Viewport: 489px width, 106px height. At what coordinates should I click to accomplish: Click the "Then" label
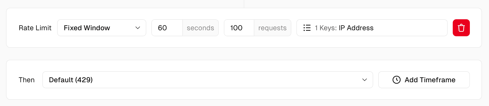pos(26,80)
